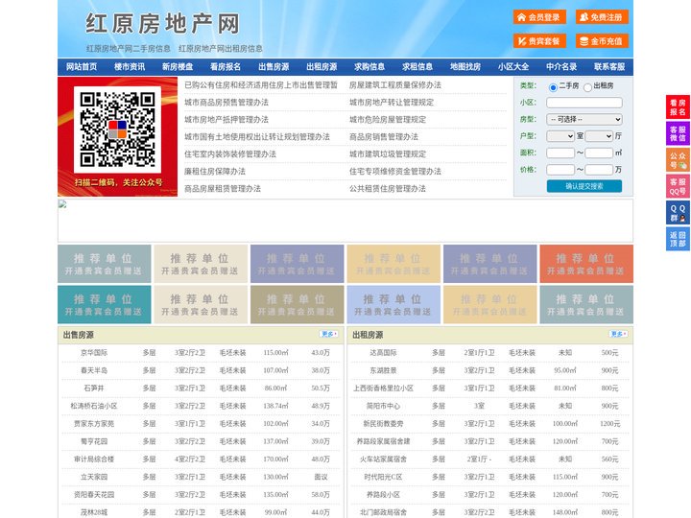Open 看房报名 navigation menu item
The image size is (691, 518).
point(226,67)
